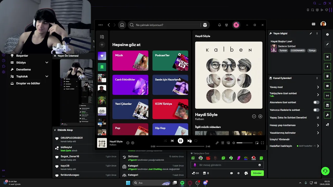Go to previous track in Spotify

pyautogui.click(x=172, y=141)
